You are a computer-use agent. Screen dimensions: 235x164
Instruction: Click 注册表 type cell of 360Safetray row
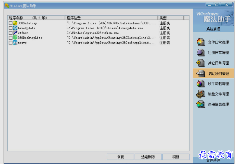pyautogui.click(x=165, y=23)
